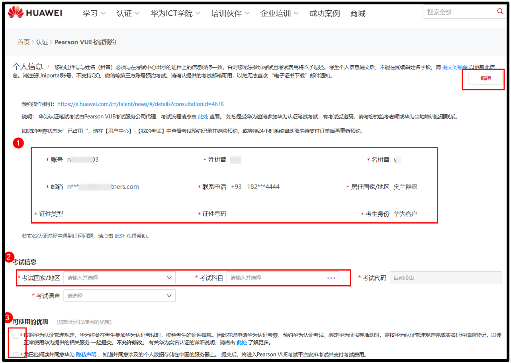511x363 pixels.
Task: Click the 考试信息 section heading
Action: (x=25, y=262)
